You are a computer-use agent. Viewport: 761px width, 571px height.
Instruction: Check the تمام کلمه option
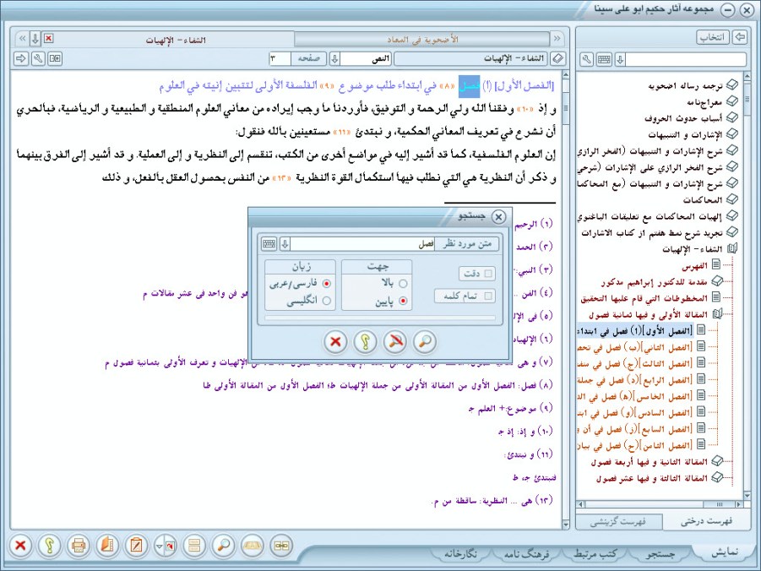(489, 296)
